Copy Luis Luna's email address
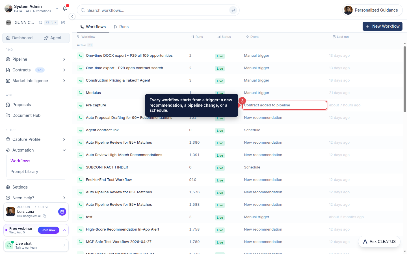This screenshot has width=407, height=254. (x=44, y=216)
